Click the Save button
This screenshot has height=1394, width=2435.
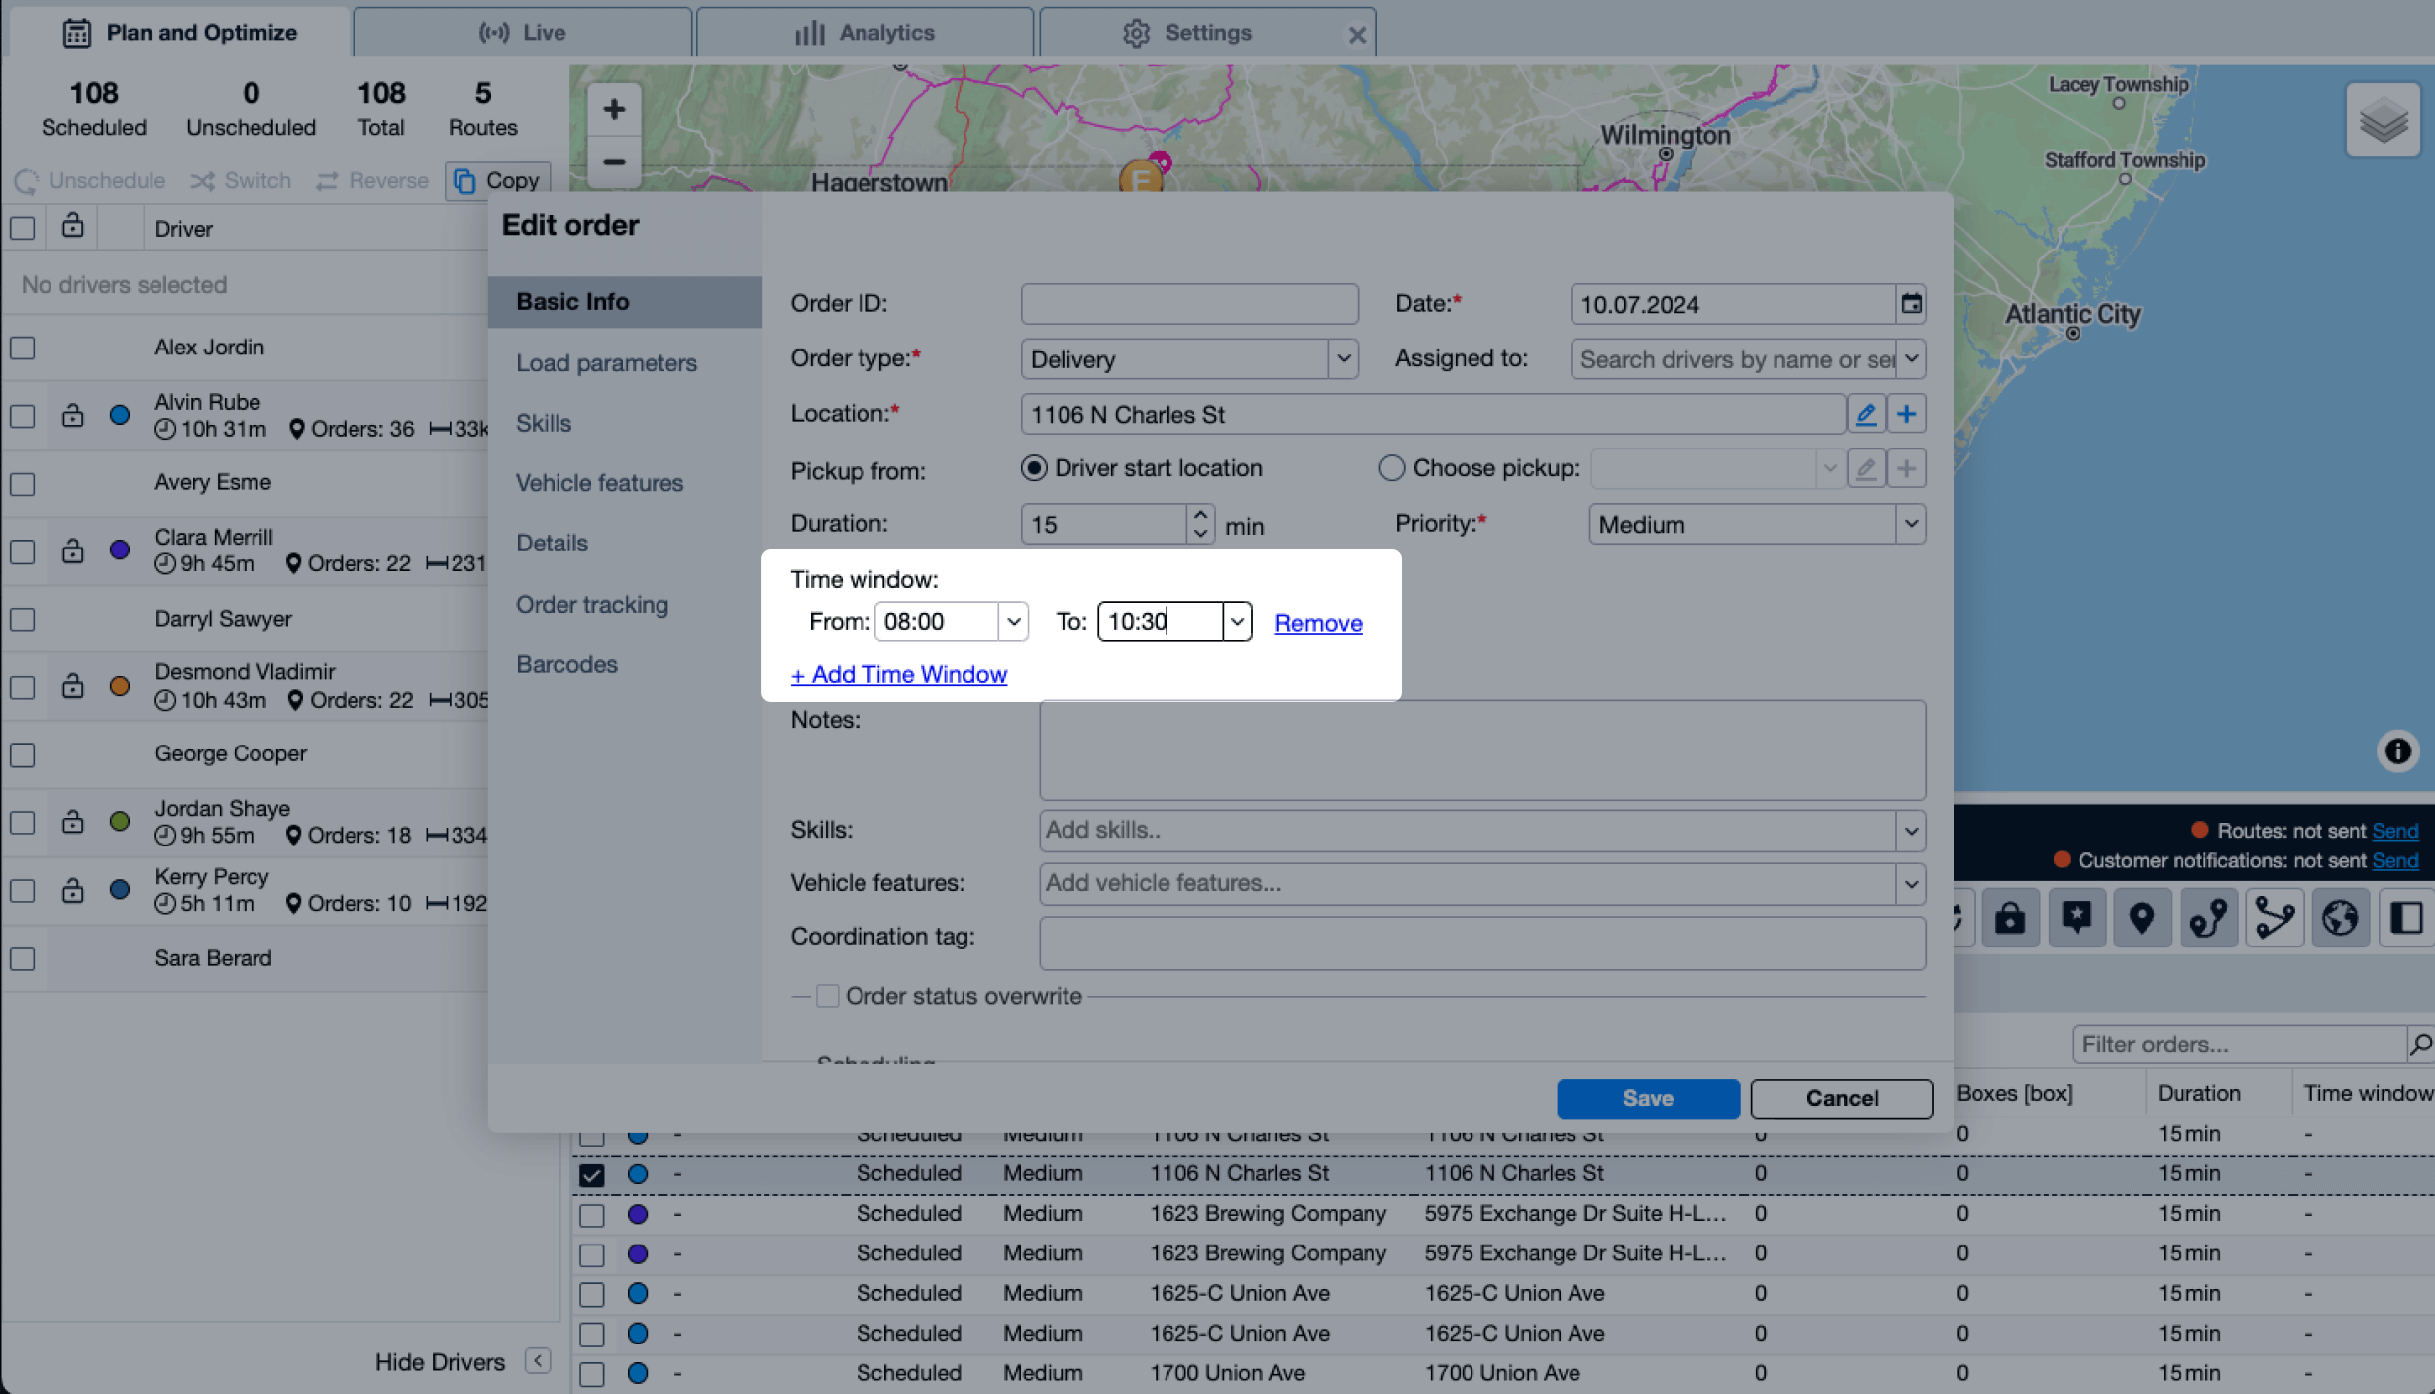pos(1647,1098)
